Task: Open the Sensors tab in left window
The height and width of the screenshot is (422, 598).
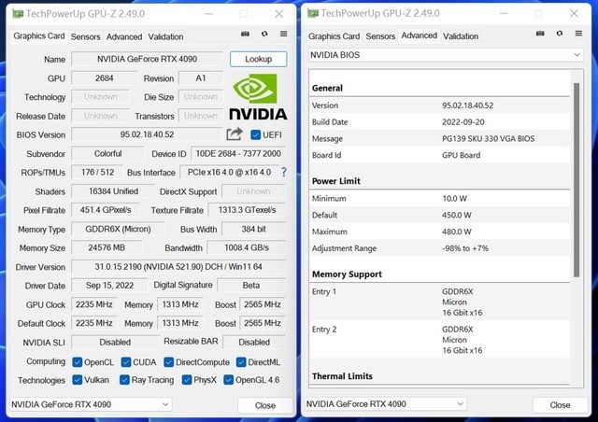Action: (85, 36)
